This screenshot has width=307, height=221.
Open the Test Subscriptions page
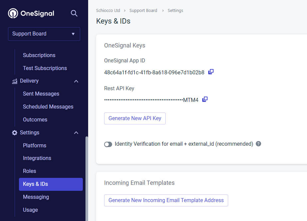click(45, 68)
